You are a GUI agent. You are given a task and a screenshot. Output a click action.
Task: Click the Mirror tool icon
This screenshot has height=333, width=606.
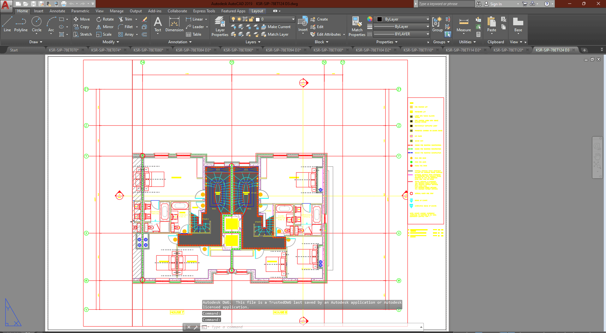[99, 27]
